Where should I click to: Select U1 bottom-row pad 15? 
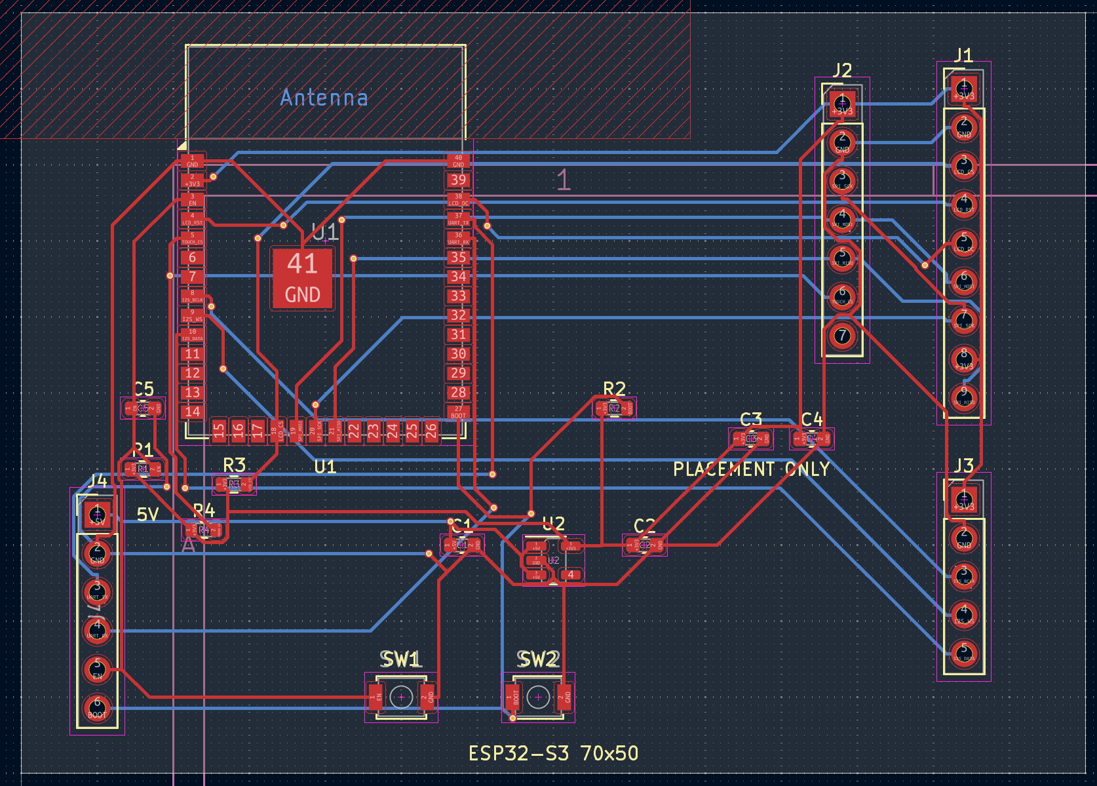(219, 430)
